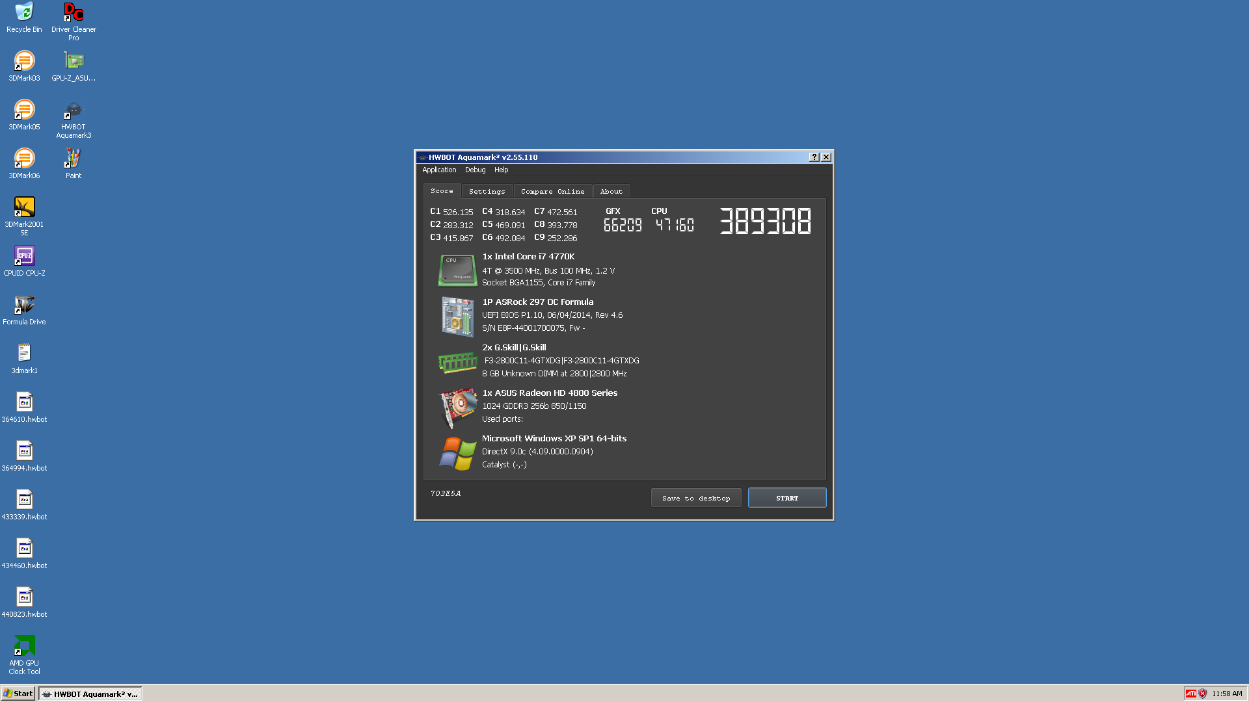Switch to the About tab
Viewport: 1249px width, 702px height.
611,191
